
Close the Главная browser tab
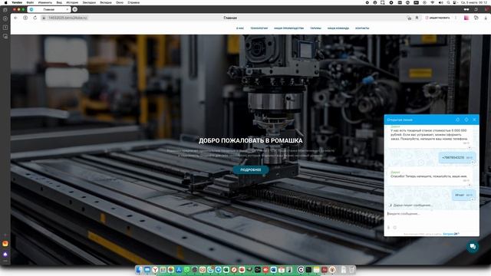click(67, 9)
